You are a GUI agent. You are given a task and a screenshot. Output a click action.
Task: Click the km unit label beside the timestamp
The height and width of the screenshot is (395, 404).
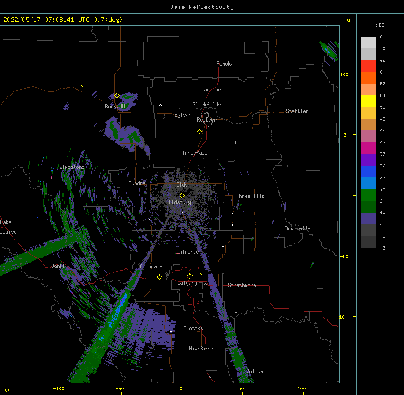click(349, 20)
